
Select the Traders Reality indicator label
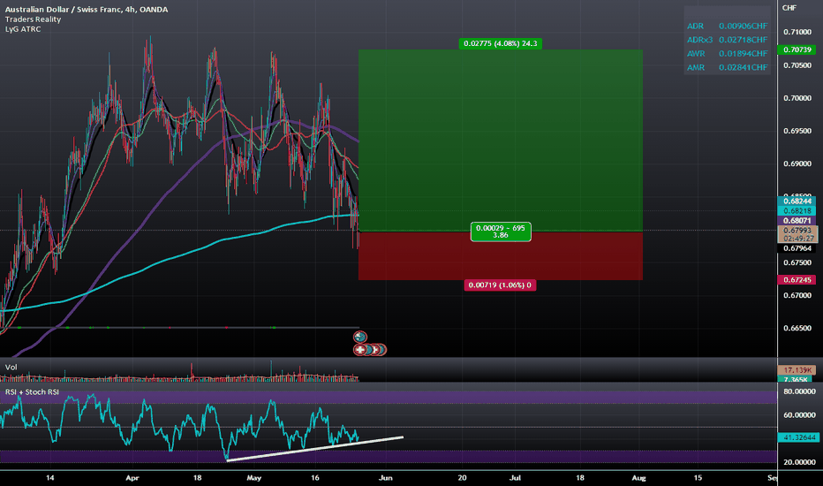33,19
